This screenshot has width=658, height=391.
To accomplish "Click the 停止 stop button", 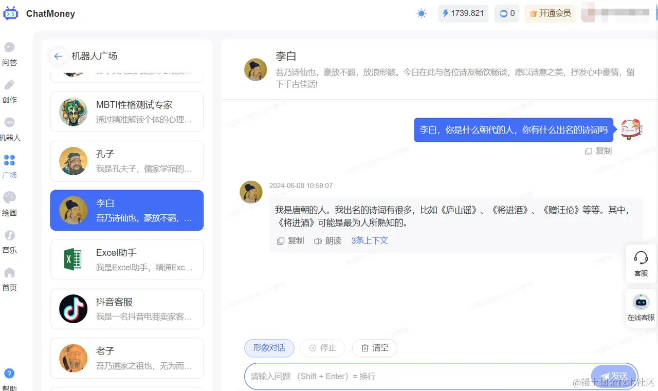I will point(322,348).
